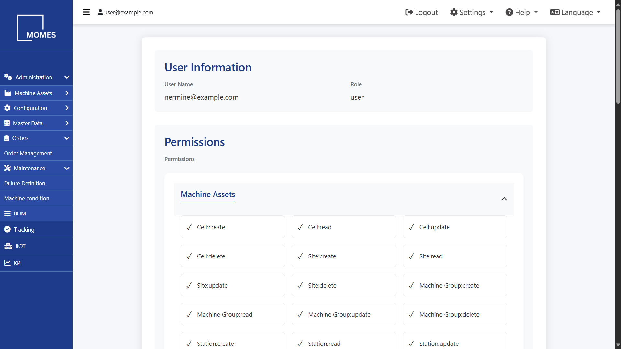Screen dimensions: 621x349
Task: Collapse the Orders sidebar chevron
Action: 67,138
